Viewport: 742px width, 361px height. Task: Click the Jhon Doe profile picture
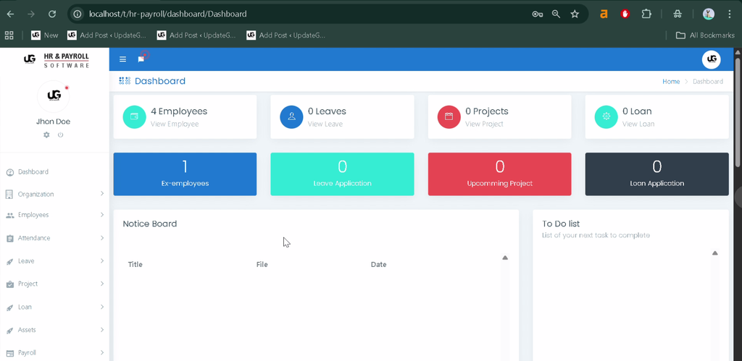[54, 96]
